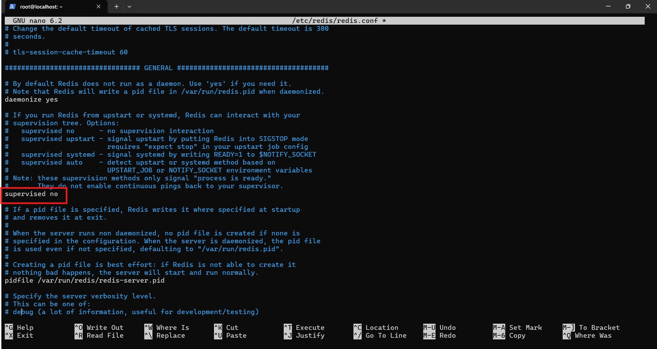Click Write Out to save the file
The width and height of the screenshot is (657, 349).
tap(105, 327)
